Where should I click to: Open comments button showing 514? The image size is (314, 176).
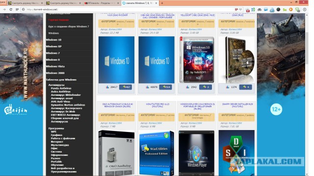(x=166, y=87)
